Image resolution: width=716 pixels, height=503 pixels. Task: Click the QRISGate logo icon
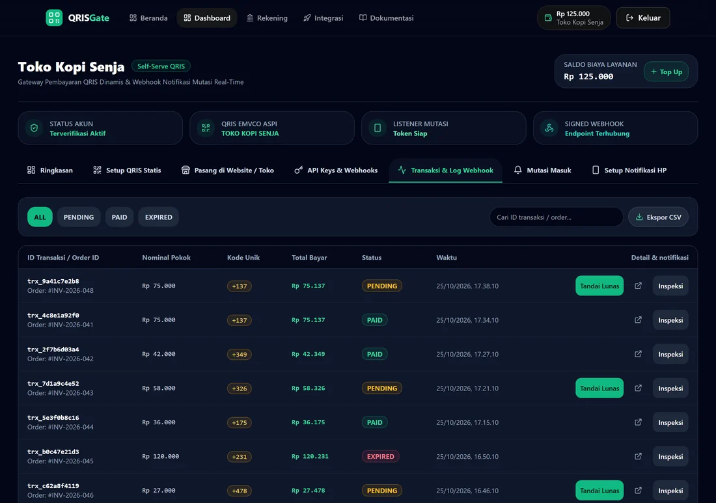click(54, 18)
